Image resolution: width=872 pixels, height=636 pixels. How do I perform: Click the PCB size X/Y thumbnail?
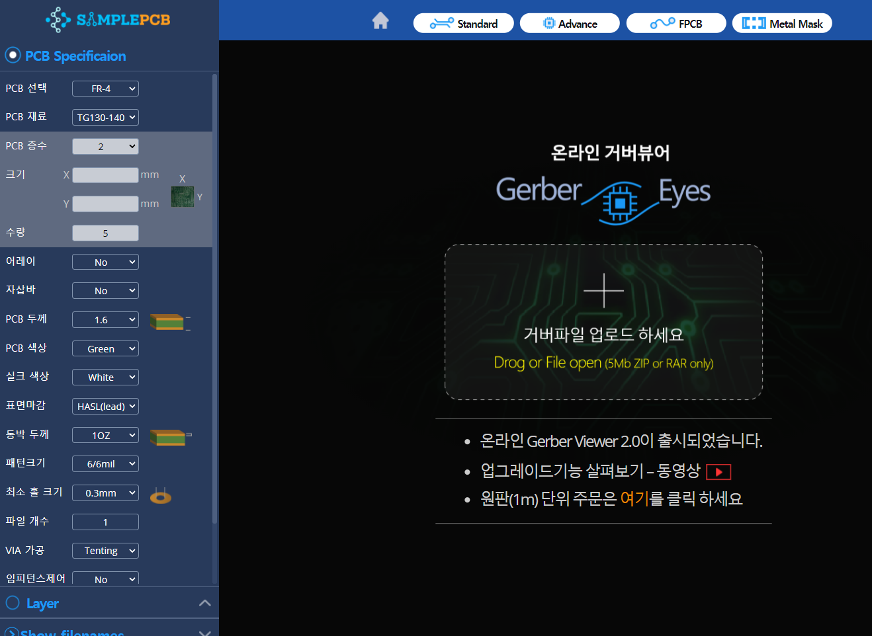(183, 196)
